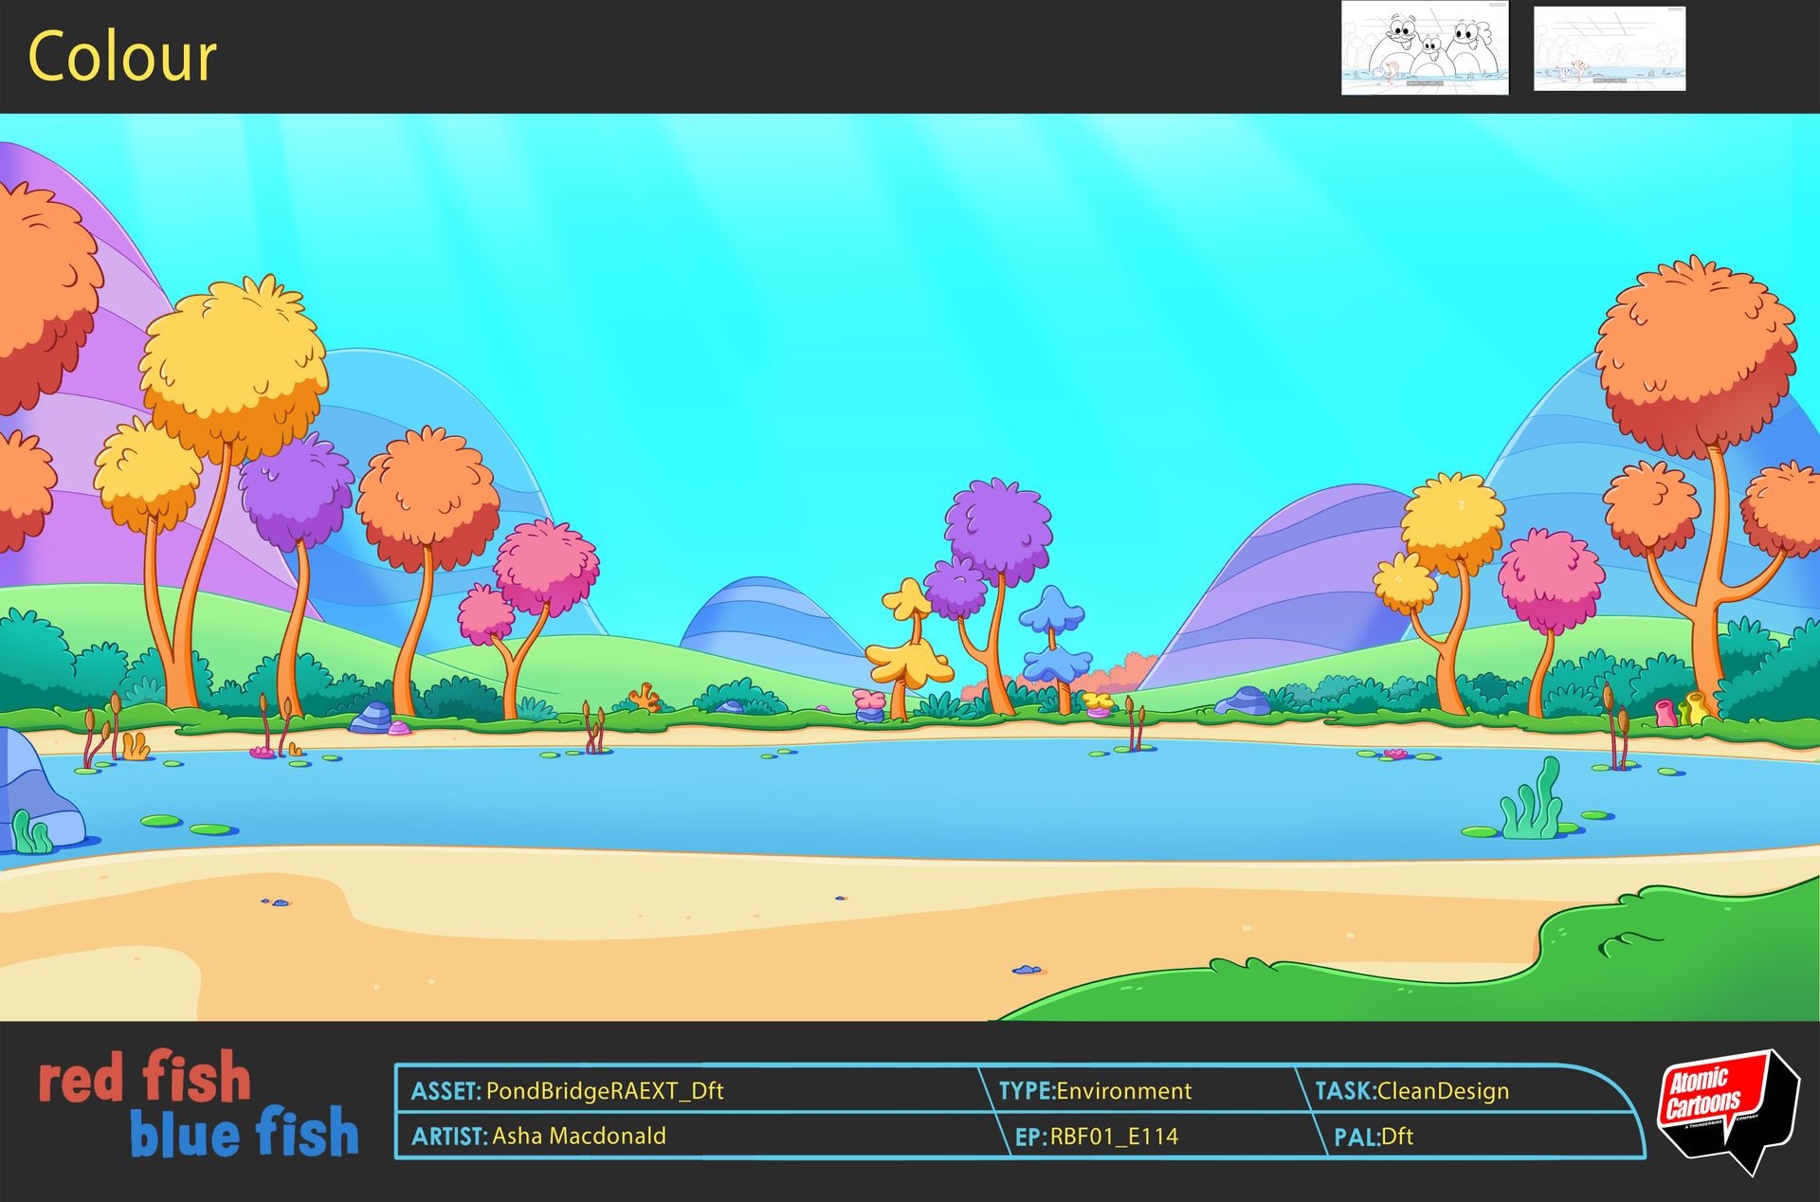The height and width of the screenshot is (1202, 1820).
Task: Click the ASSET PondBridgeRAEXT_Dft field
Action: coord(567,1090)
